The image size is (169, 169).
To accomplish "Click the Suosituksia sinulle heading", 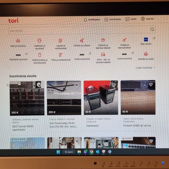I will 23,76.
